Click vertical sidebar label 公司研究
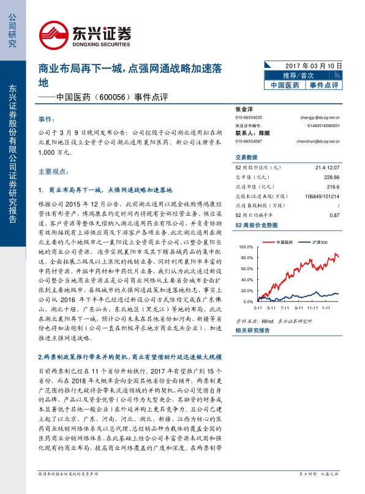Image resolution: width=365 pixels, height=494 pixels. [x=12, y=31]
